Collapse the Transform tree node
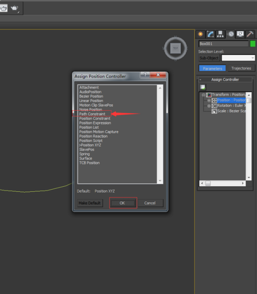 pos(203,95)
